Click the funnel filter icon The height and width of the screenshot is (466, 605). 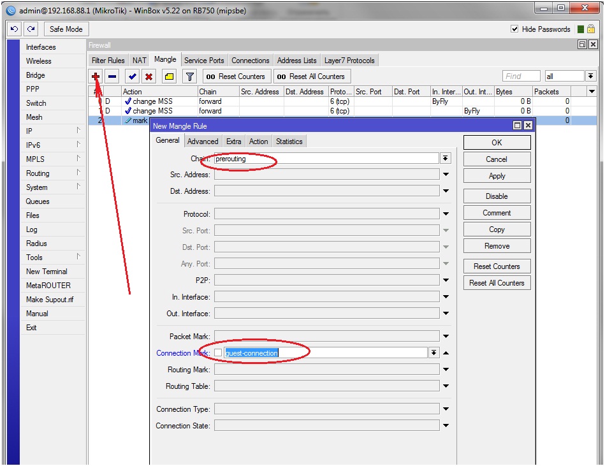(x=189, y=76)
